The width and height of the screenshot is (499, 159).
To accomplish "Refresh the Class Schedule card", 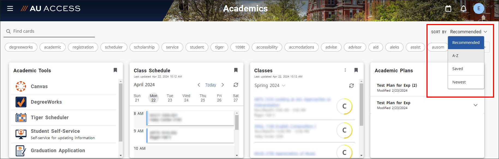I will [x=236, y=85].
